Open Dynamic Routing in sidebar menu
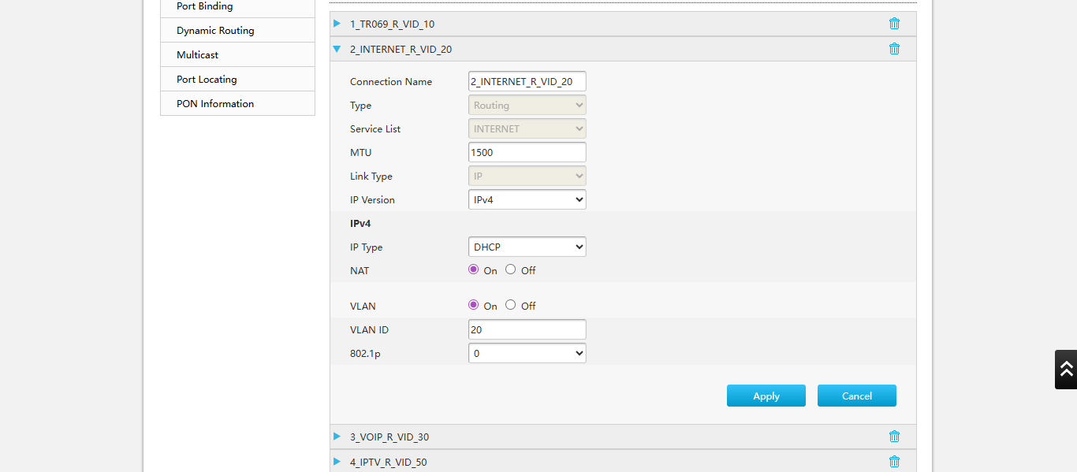The image size is (1077, 472). point(215,31)
